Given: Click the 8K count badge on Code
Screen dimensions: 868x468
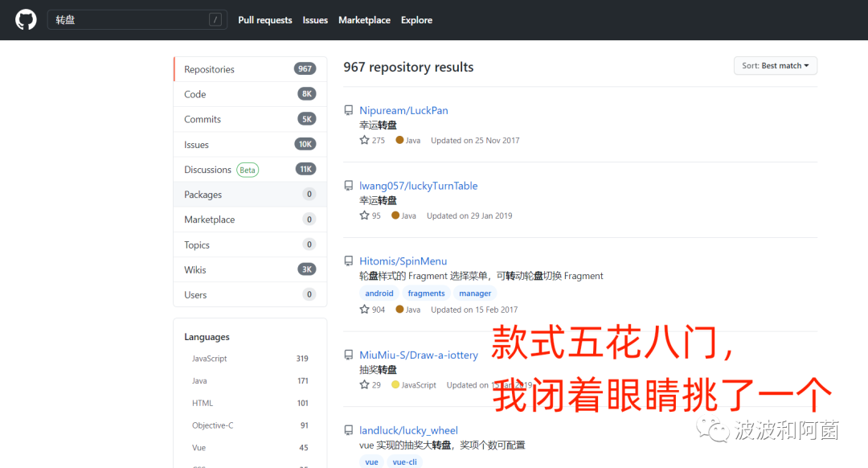Looking at the screenshot, I should tap(307, 93).
